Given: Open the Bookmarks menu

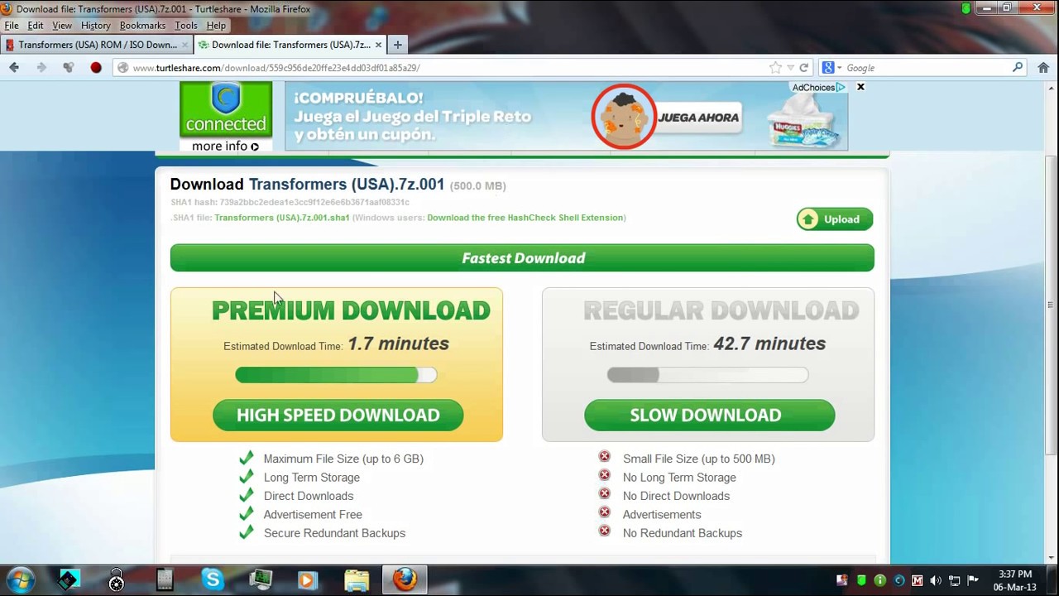Looking at the screenshot, I should [142, 26].
